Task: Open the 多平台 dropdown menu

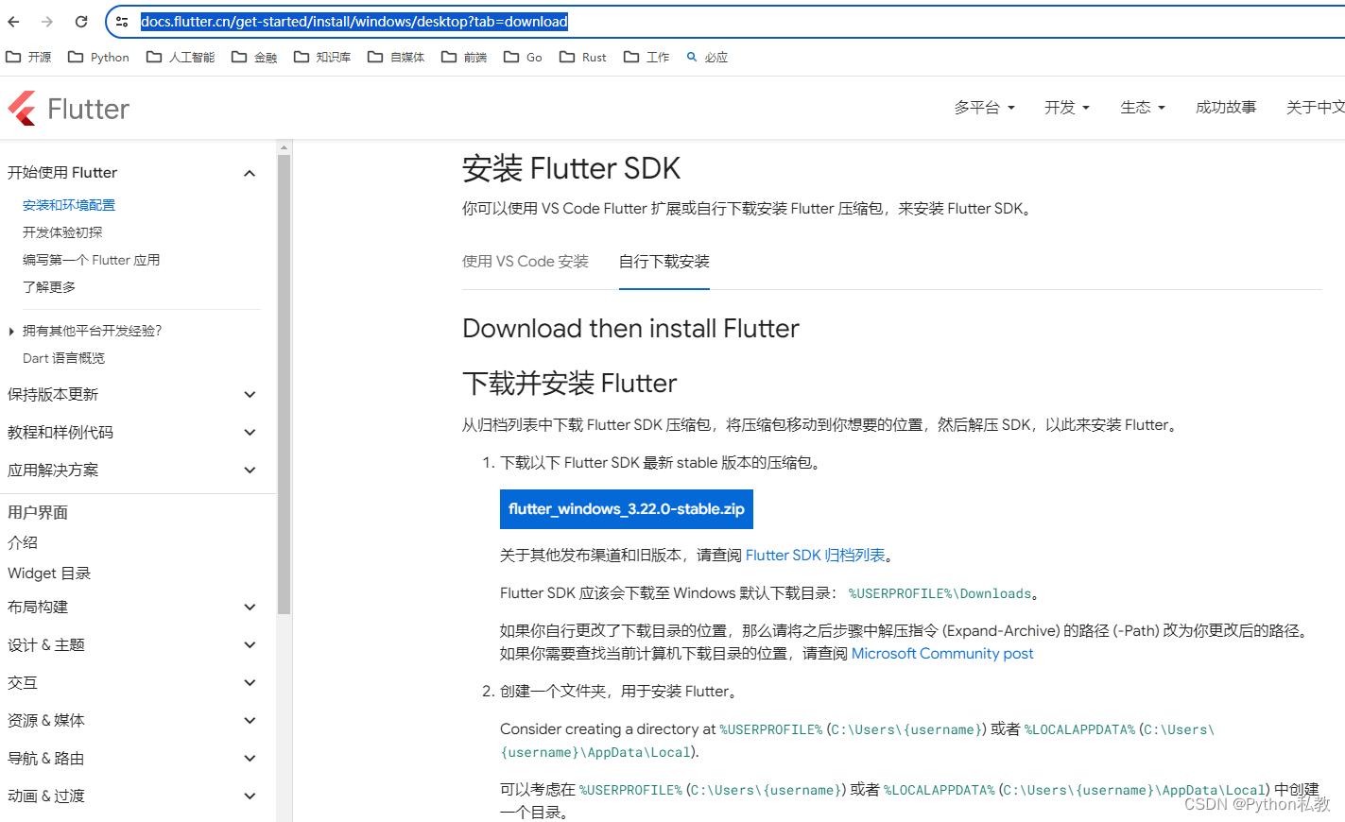Action: click(x=984, y=108)
